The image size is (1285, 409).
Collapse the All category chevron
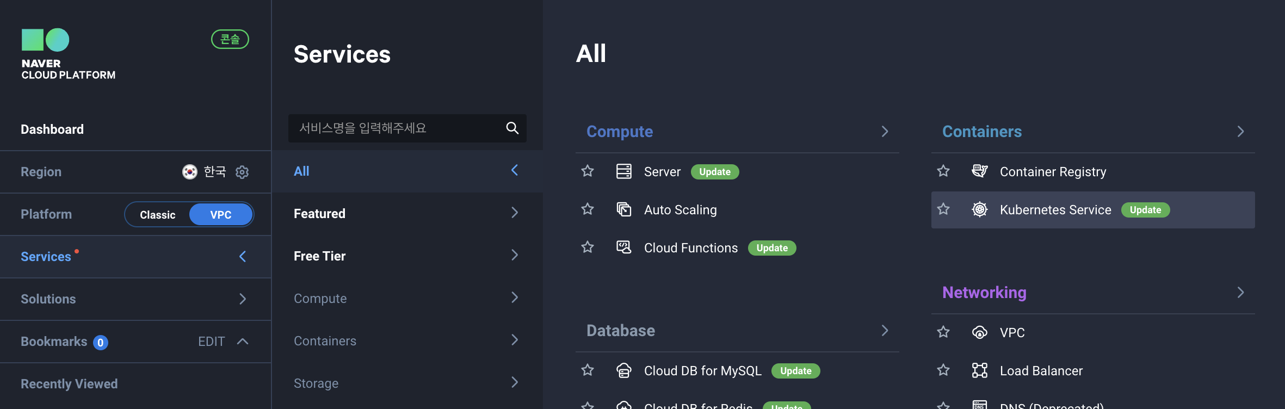click(x=515, y=170)
